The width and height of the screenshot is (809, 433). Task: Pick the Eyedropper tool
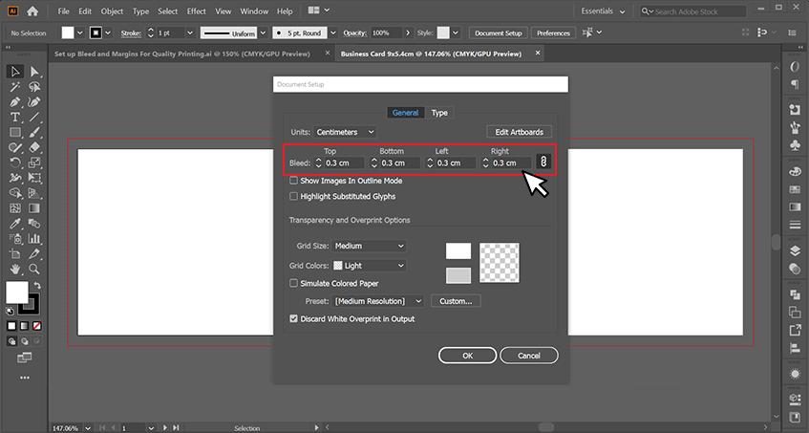(15, 223)
